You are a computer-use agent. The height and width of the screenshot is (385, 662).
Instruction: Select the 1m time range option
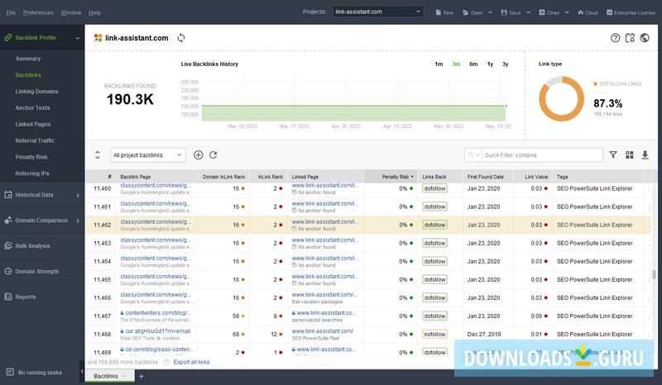(439, 64)
